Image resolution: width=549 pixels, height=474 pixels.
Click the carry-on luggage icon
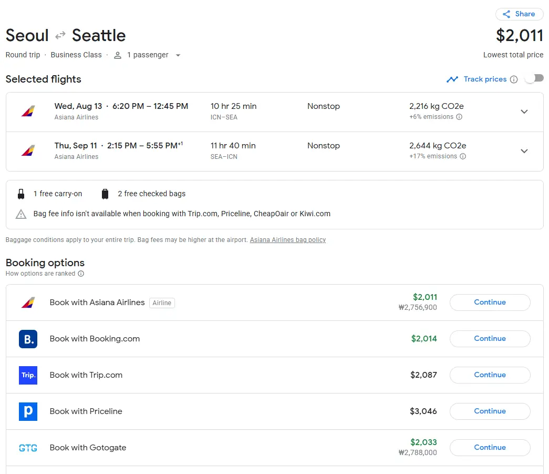point(21,194)
